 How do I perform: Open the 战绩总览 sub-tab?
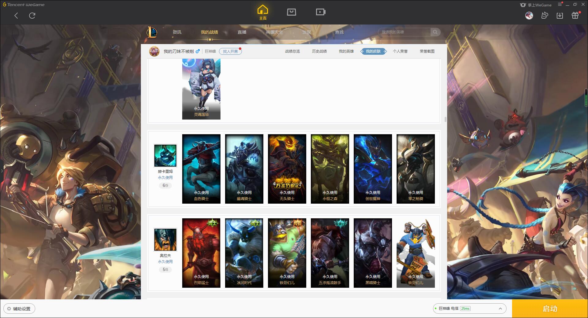pyautogui.click(x=292, y=51)
